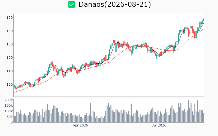Viewport: 218px width, 136px height.
Task: Click the 100k volume axis label
Action: pos(9,111)
